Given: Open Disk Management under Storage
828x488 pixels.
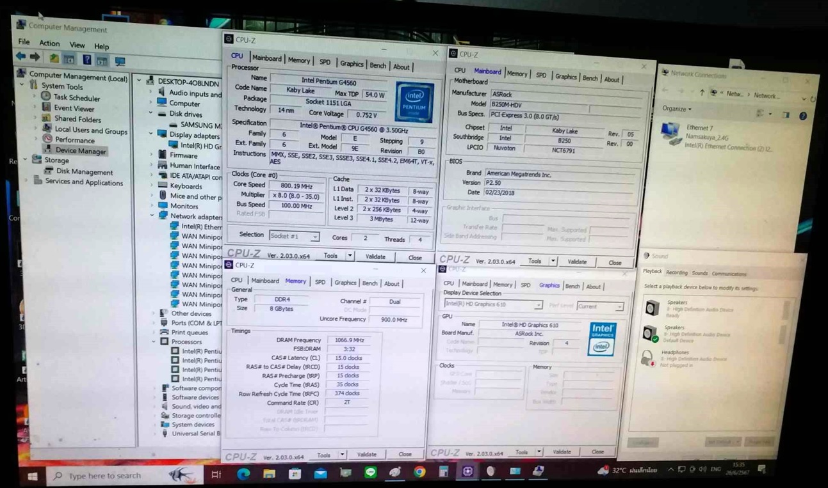Looking at the screenshot, I should pyautogui.click(x=79, y=171).
